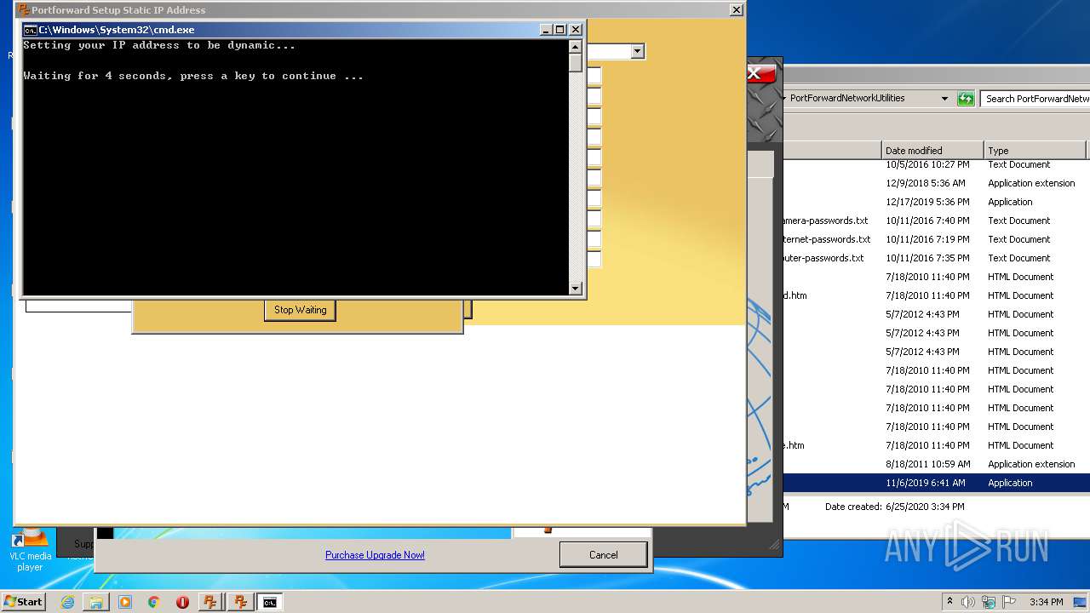Open Internet Explorer from the taskbar

(x=67, y=602)
